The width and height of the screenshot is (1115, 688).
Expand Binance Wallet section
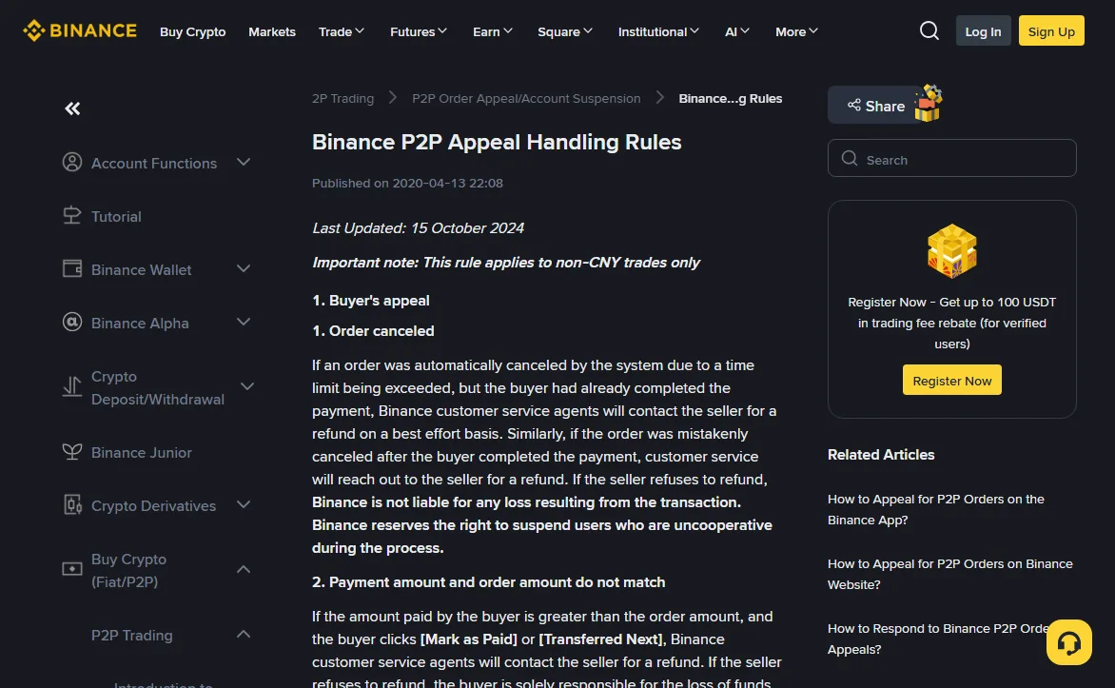[244, 269]
